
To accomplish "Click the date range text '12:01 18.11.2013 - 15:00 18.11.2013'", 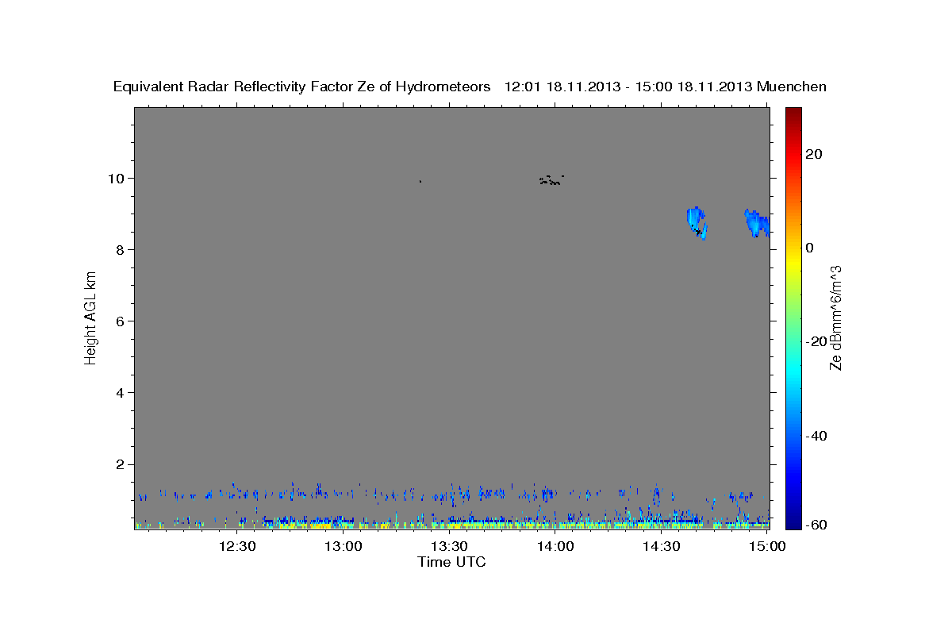I will tap(629, 87).
